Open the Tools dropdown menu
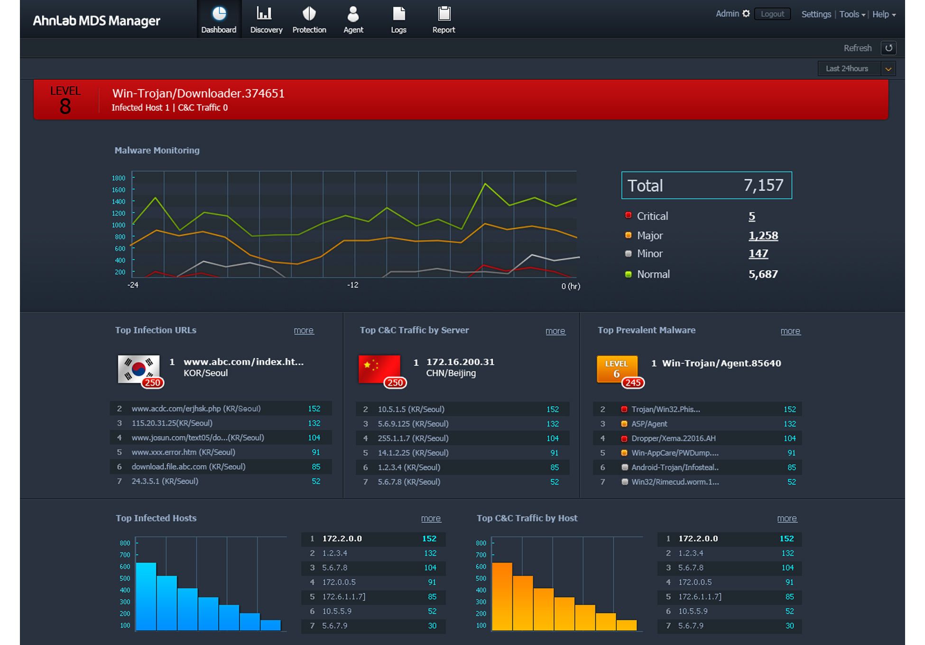This screenshot has width=925, height=645. pyautogui.click(x=852, y=14)
